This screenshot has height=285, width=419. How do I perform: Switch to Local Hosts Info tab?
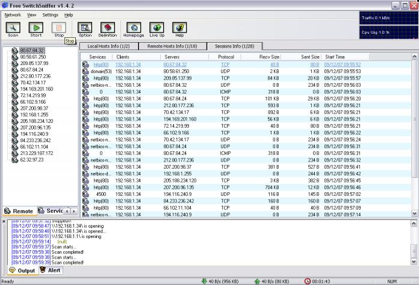[x=109, y=46]
